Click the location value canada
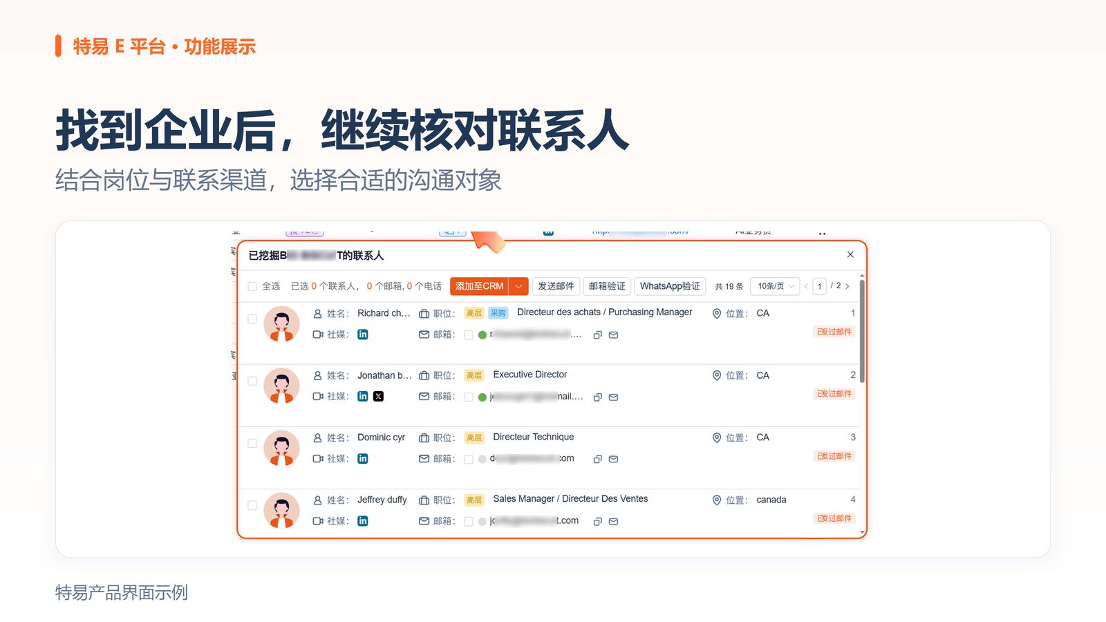 771,500
